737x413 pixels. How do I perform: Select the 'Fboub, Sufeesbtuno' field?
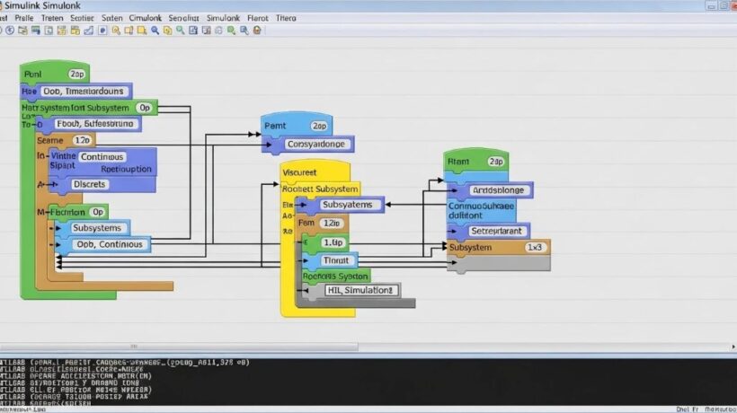click(x=95, y=124)
